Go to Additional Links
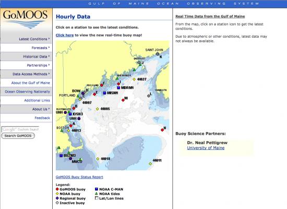This screenshot has height=209, width=287. click(x=37, y=100)
